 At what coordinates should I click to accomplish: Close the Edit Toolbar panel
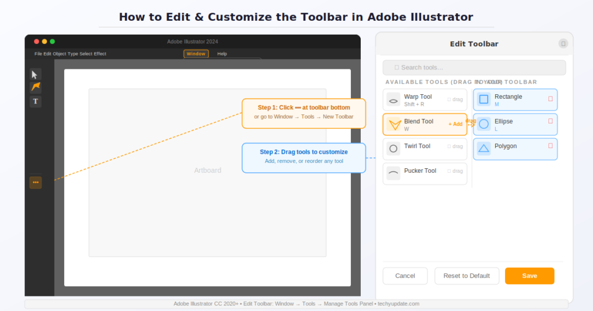563,44
